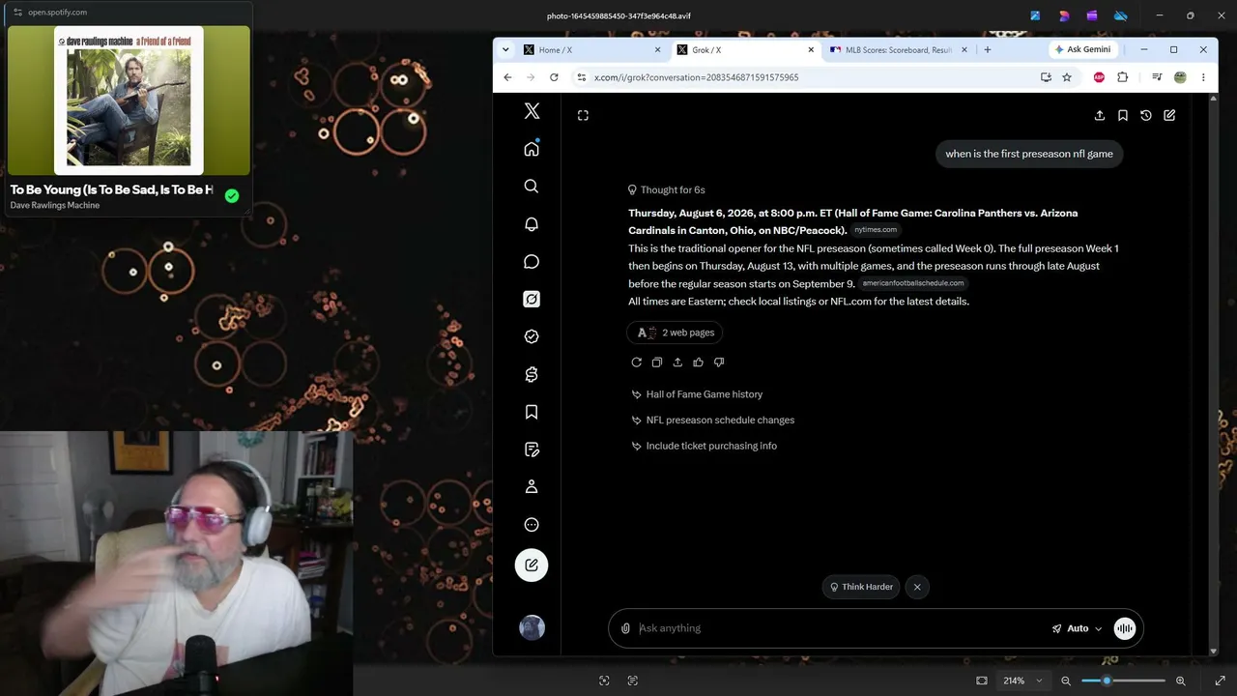This screenshot has height=696, width=1237.
Task: Open the americanfootballschedule.com citation
Action: coord(913,283)
